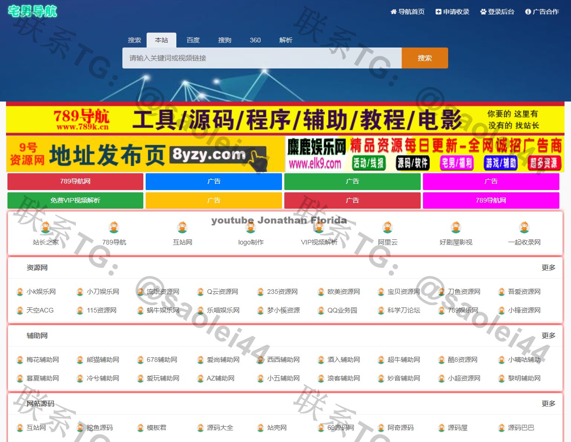Image resolution: width=571 pixels, height=442 pixels.
Task: Switch to the 360 search tab
Action: point(255,40)
